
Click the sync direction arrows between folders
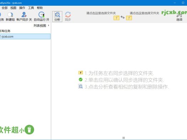point(123,17)
